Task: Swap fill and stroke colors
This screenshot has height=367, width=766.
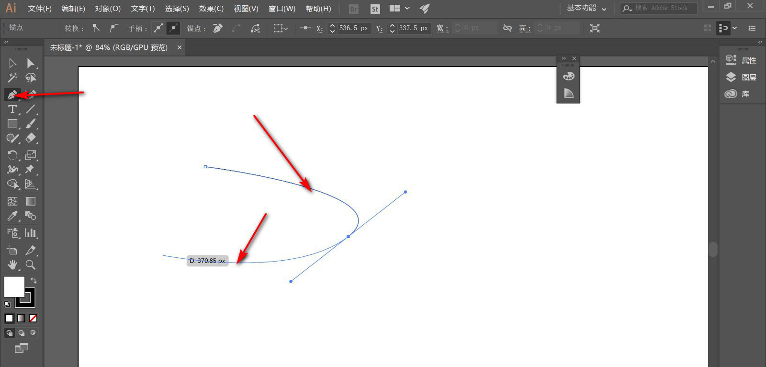Action: tap(33, 280)
